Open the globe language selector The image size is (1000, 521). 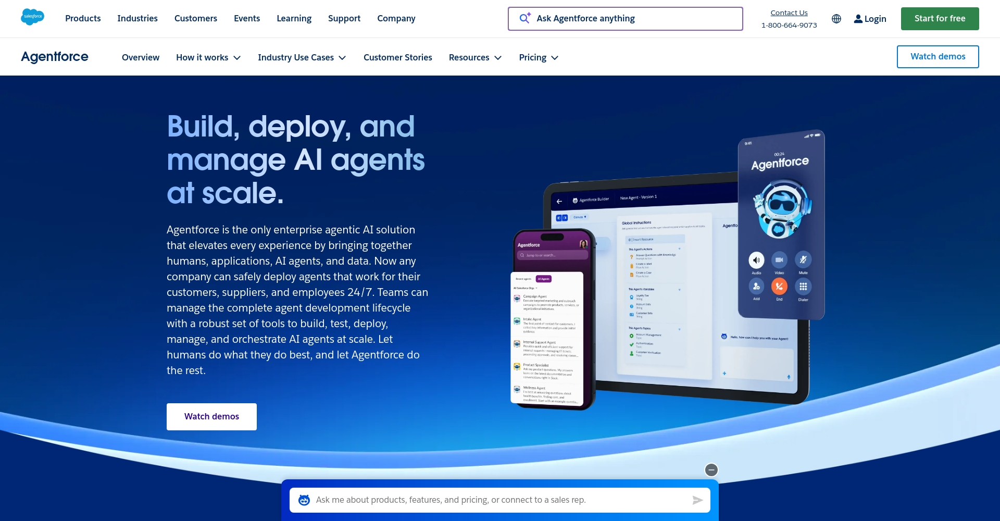point(836,19)
